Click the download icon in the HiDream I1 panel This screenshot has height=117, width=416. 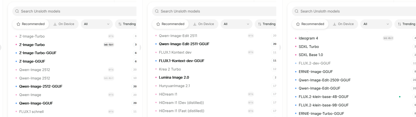[195, 24]
